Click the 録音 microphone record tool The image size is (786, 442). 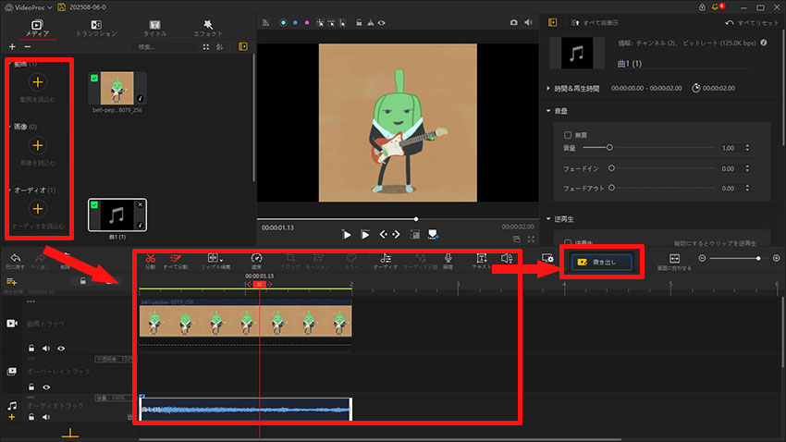[x=448, y=261]
